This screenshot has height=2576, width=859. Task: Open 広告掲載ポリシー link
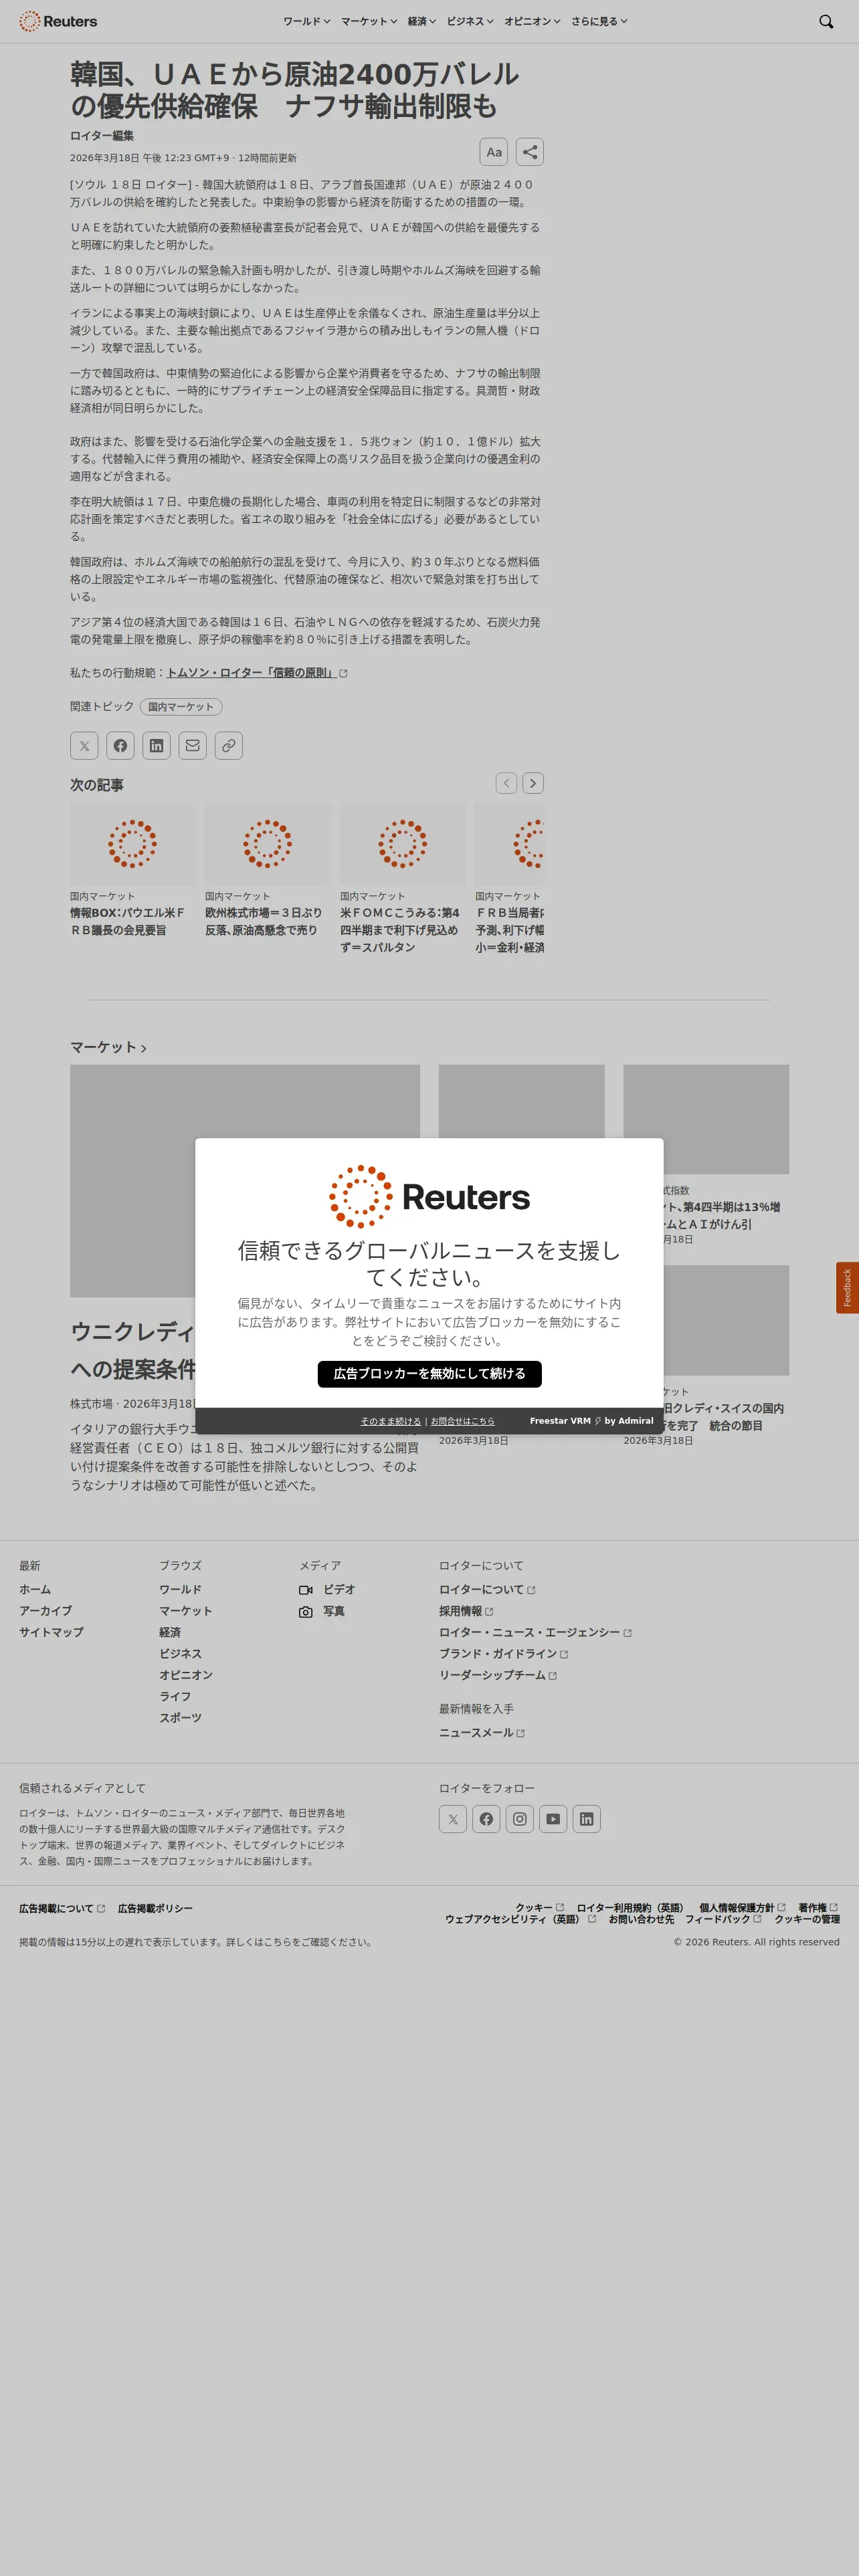pyautogui.click(x=155, y=1908)
